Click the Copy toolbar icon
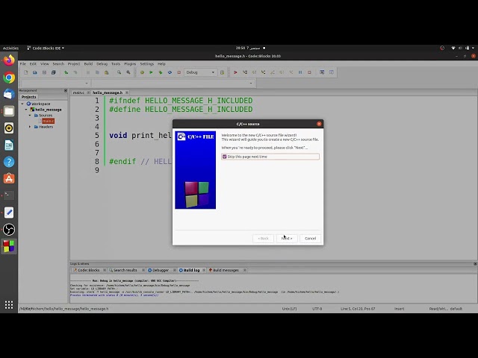This screenshot has width=478, height=358. click(x=97, y=72)
